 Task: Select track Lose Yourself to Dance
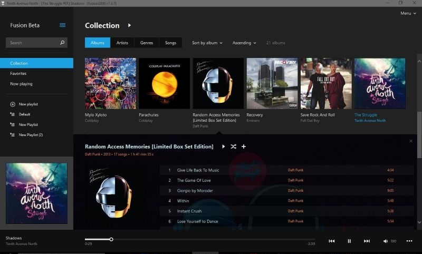click(286, 221)
